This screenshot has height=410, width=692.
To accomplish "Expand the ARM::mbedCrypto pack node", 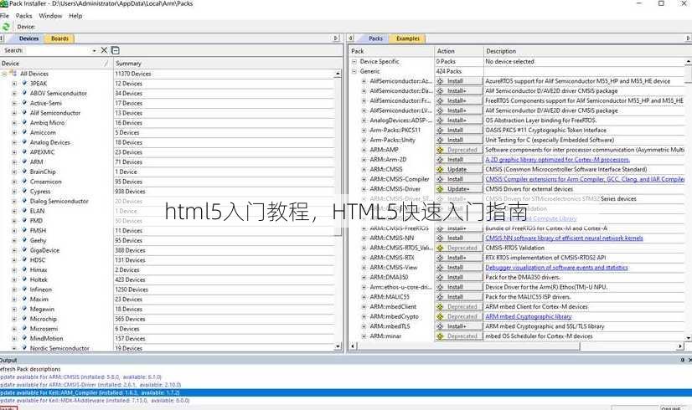I will click(364, 316).
